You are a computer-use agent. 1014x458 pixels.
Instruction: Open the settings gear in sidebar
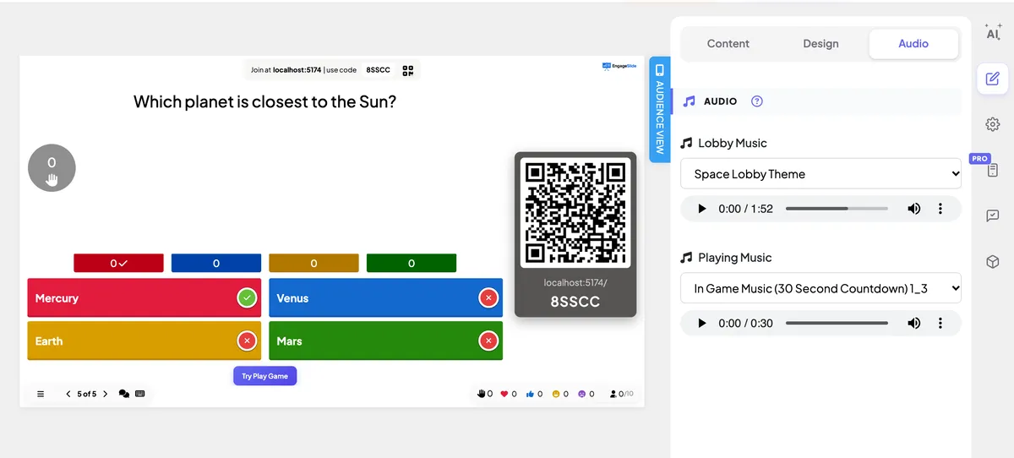(x=993, y=124)
